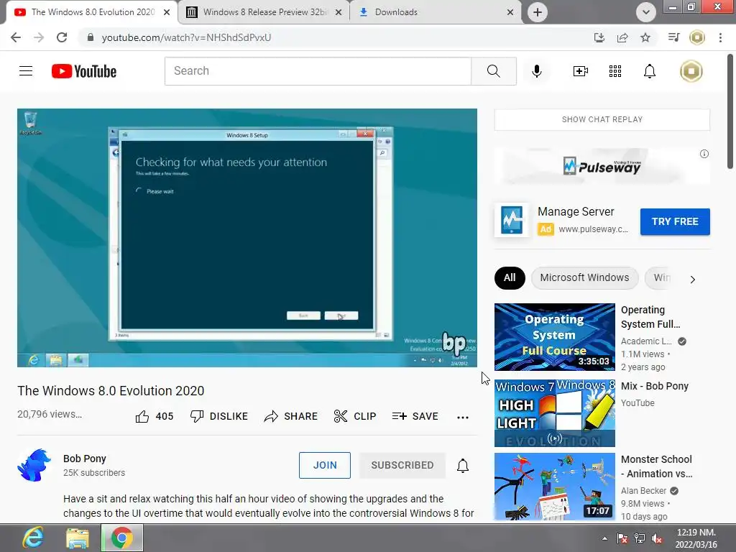Open the Action Center flag tray icon
This screenshot has height=552, width=736.
click(x=622, y=539)
